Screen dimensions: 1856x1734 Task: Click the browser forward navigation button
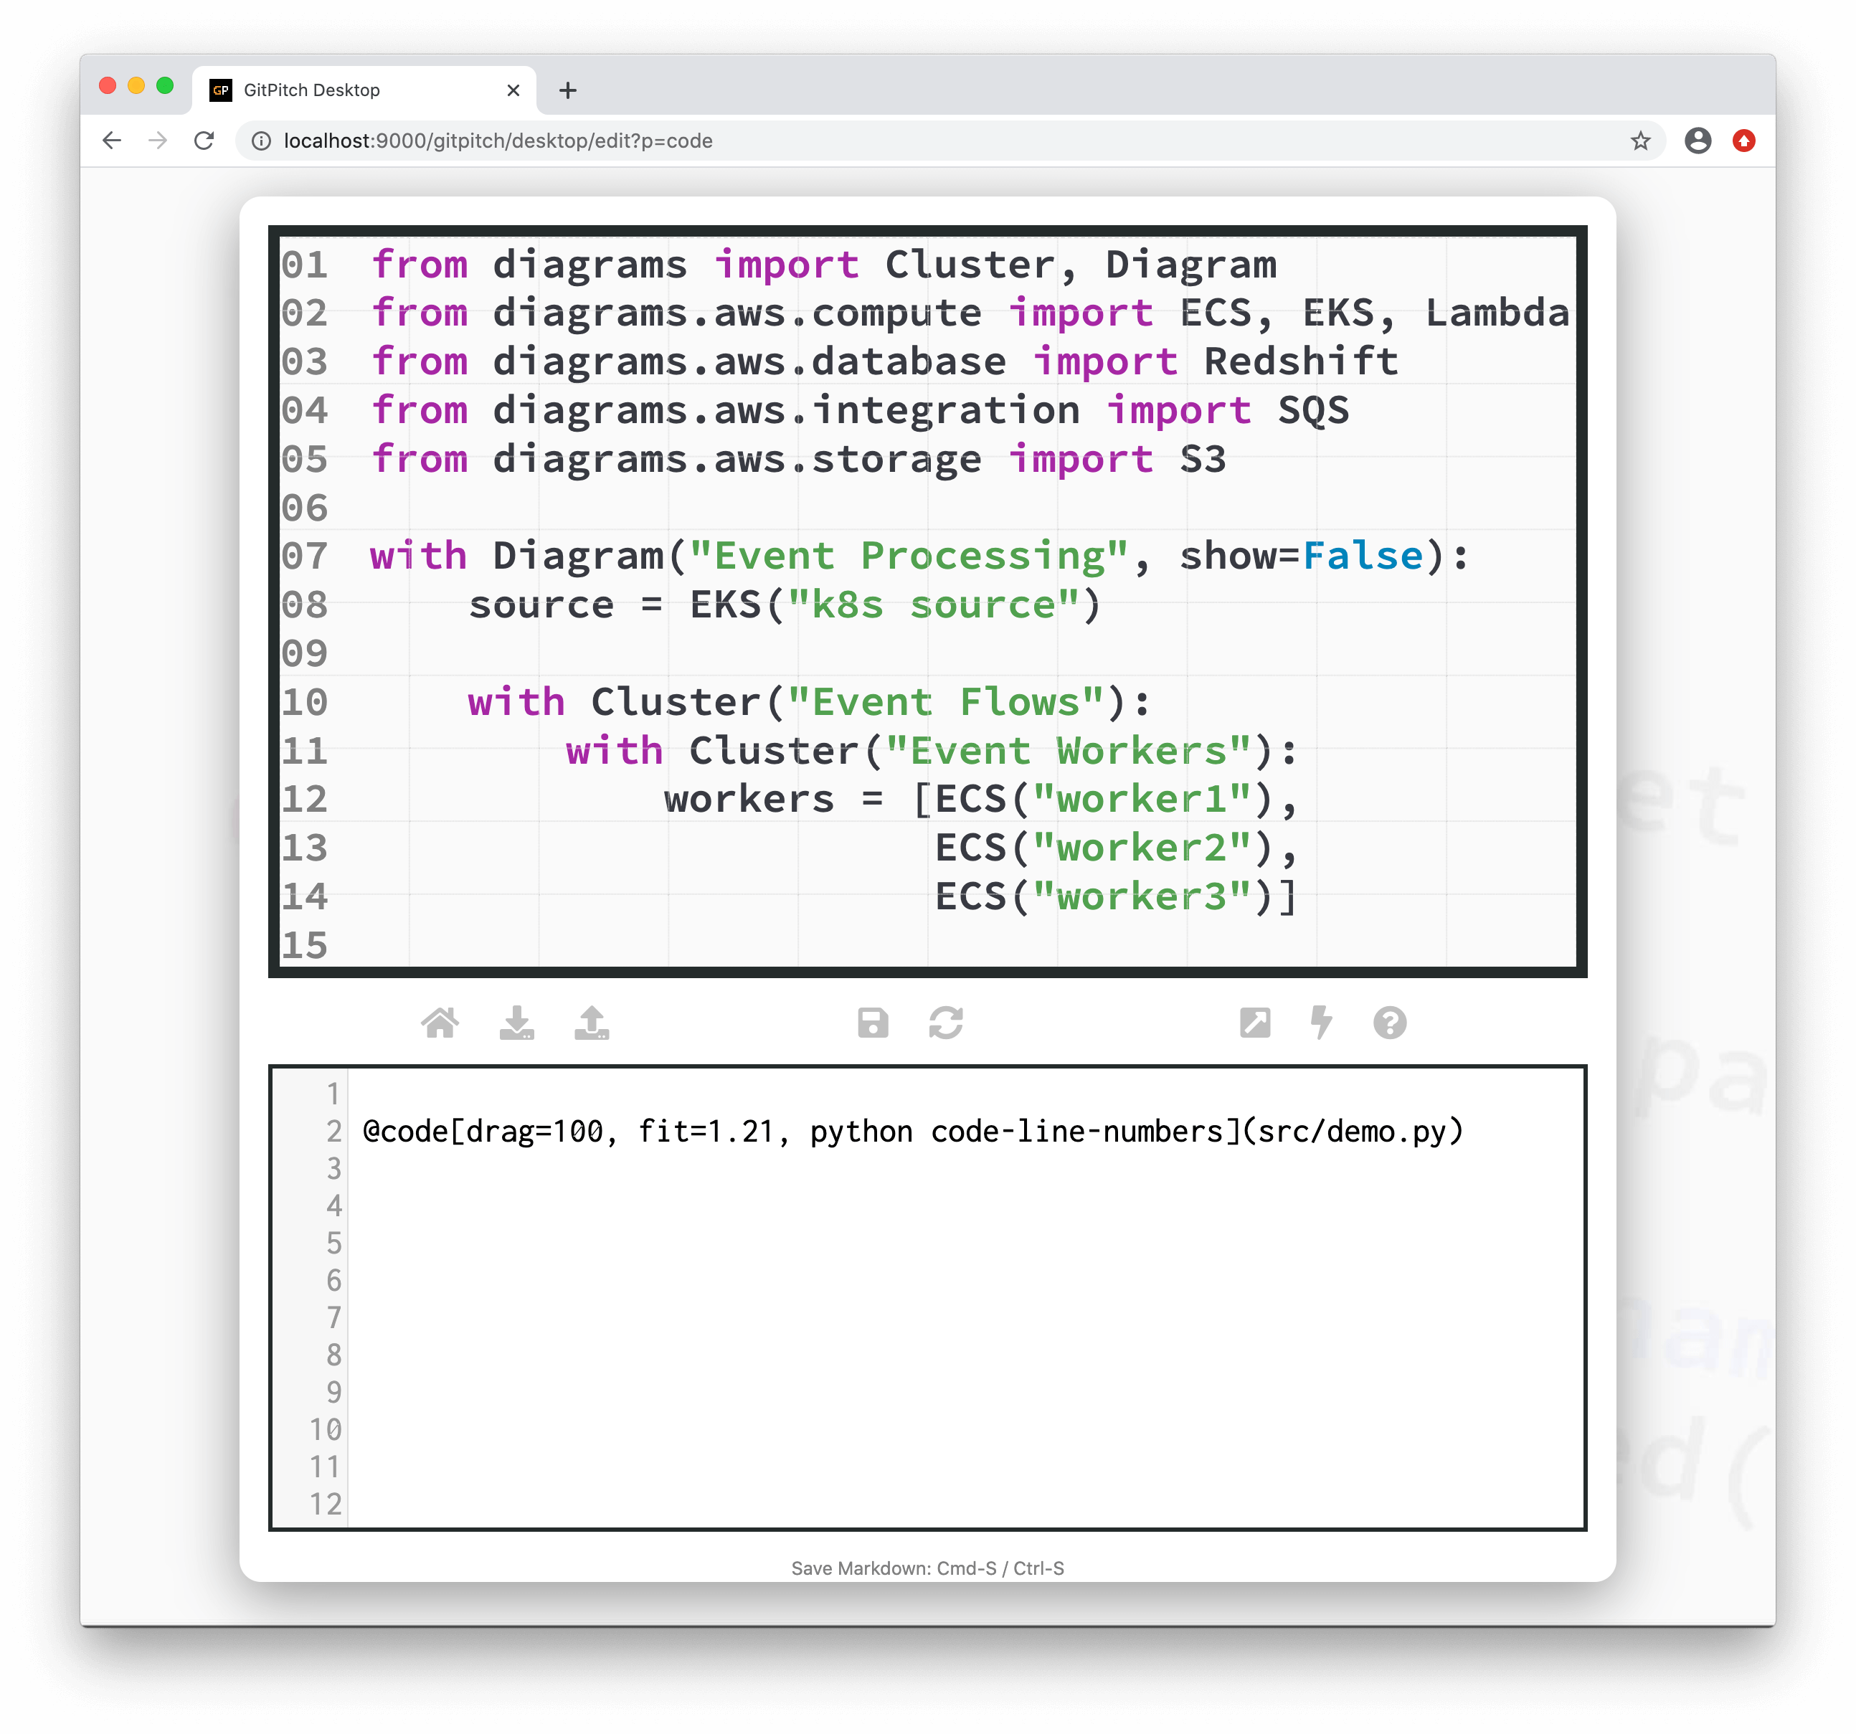(x=156, y=142)
